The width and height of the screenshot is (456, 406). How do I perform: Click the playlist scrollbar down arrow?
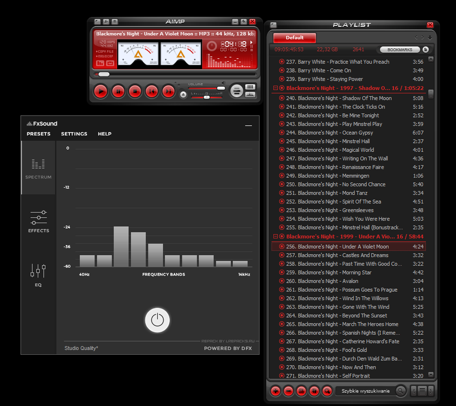pyautogui.click(x=431, y=375)
